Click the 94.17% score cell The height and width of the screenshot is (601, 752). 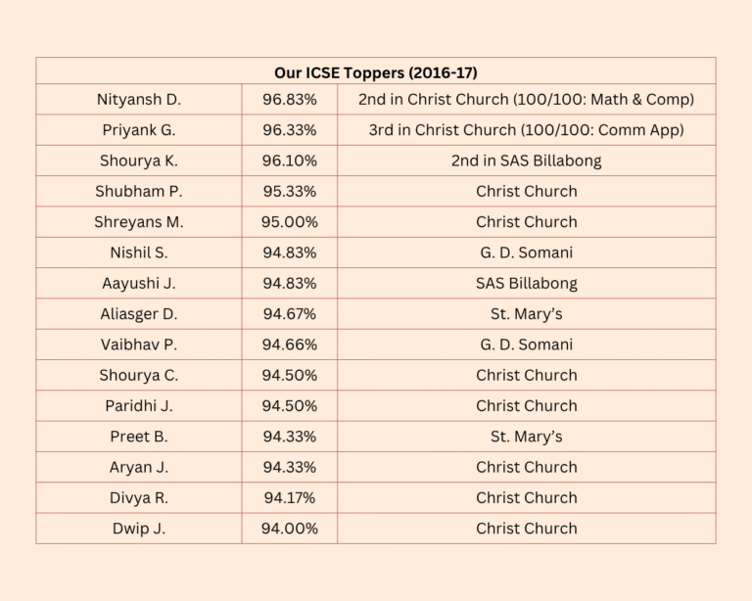coord(289,497)
